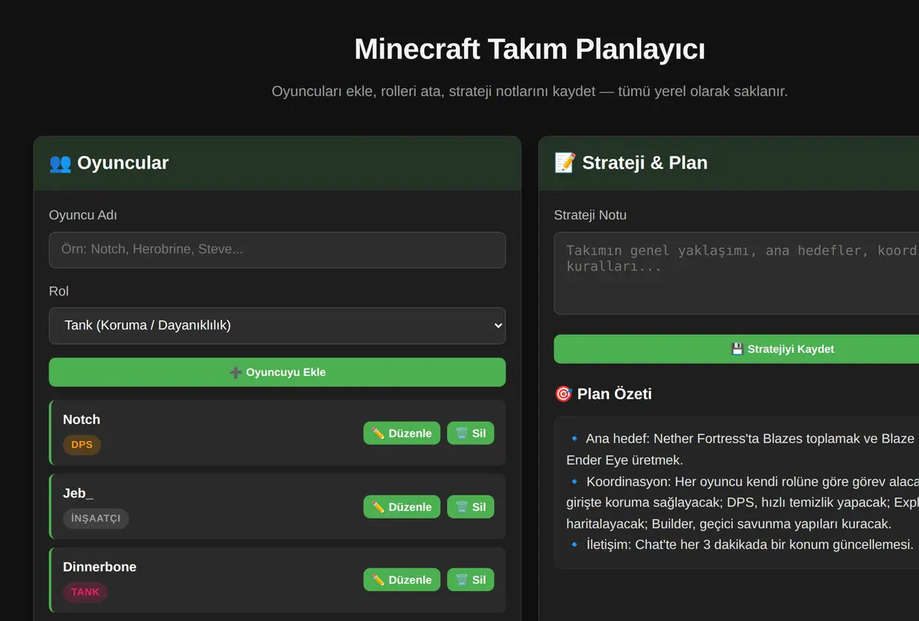This screenshot has width=919, height=621.
Task: Click the Oyuncuyu Ekle button
Action: (x=277, y=372)
